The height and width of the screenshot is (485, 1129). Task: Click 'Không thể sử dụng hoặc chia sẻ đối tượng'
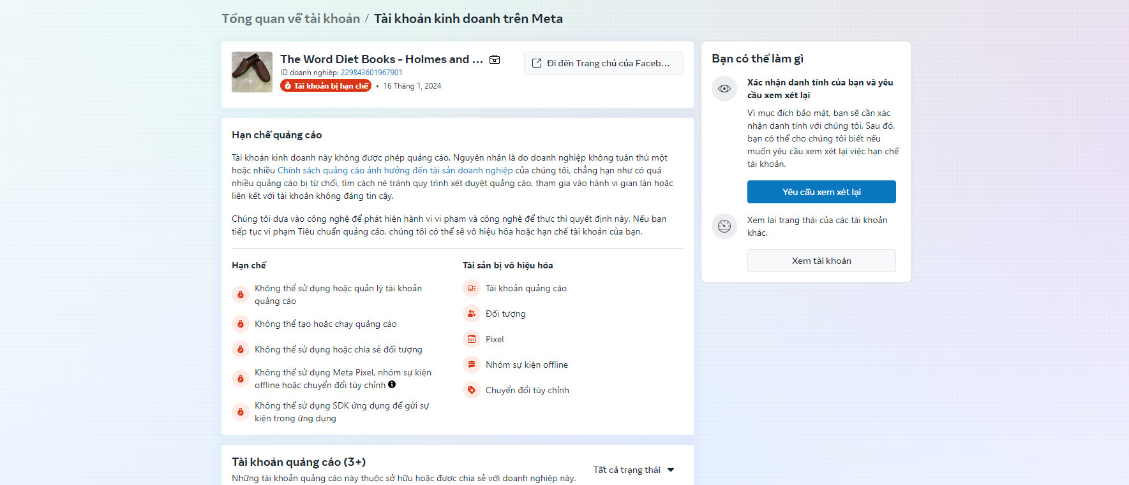pyautogui.click(x=338, y=349)
